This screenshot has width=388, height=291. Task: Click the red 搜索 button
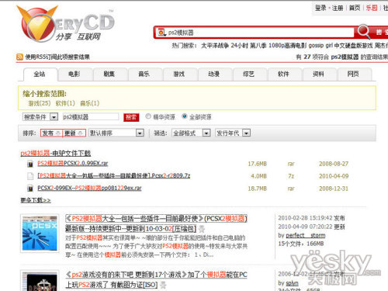pos(131,117)
